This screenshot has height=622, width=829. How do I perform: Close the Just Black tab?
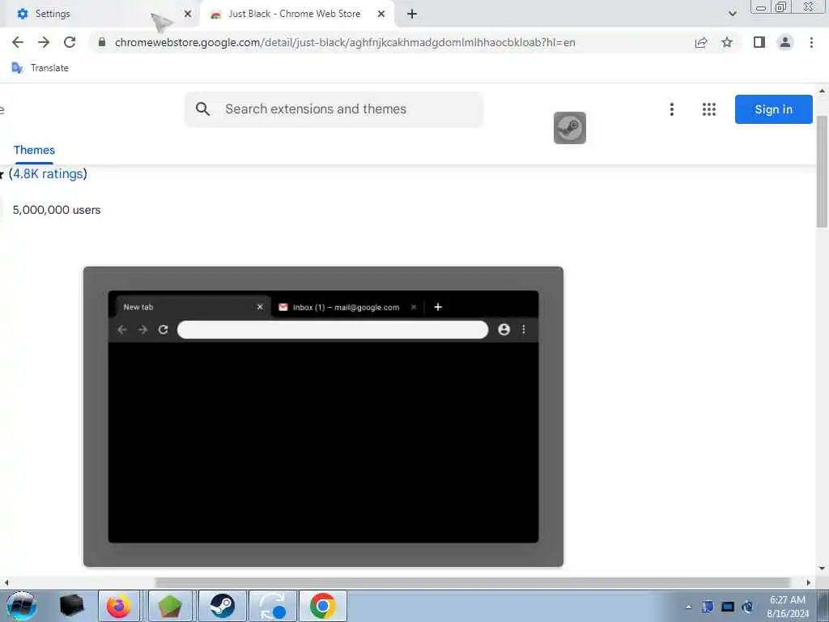pyautogui.click(x=381, y=14)
